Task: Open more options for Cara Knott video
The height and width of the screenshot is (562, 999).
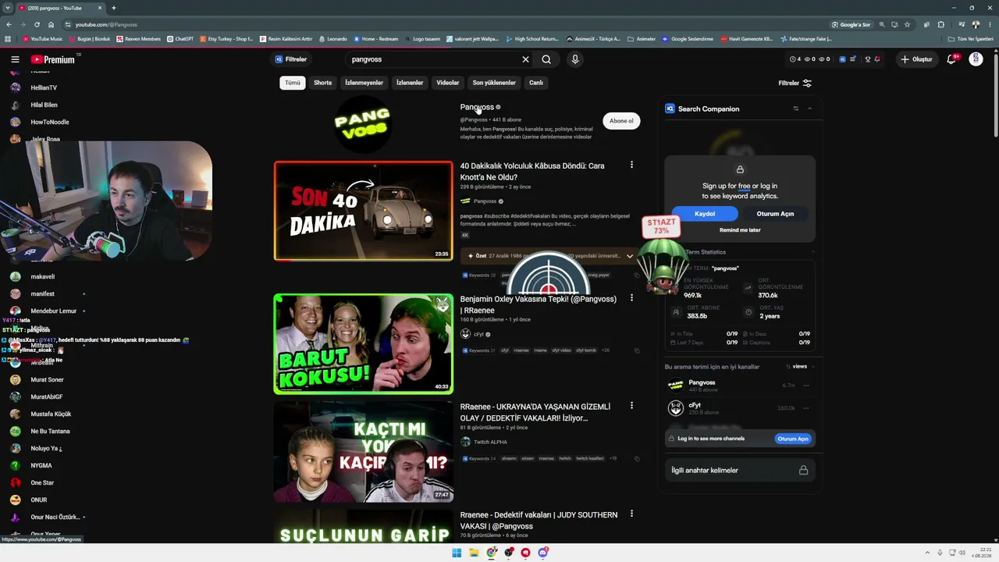Action: coord(631,165)
